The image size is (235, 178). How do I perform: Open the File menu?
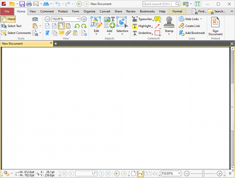tap(7, 11)
